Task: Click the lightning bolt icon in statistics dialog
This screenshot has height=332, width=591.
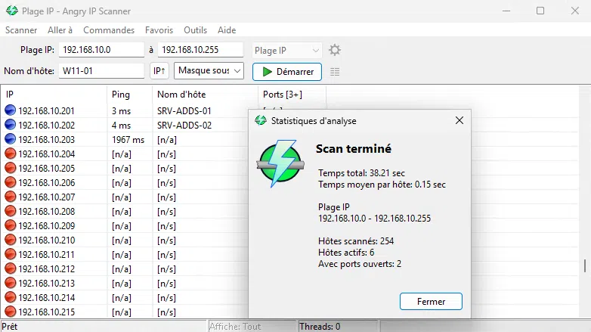Action: coord(281,163)
